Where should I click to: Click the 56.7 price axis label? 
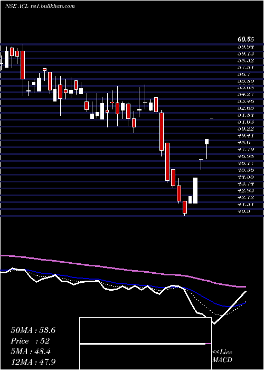[x=244, y=74]
